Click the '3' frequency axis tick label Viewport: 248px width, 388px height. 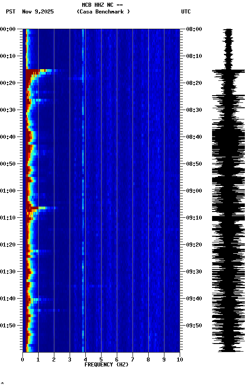pos(70,360)
